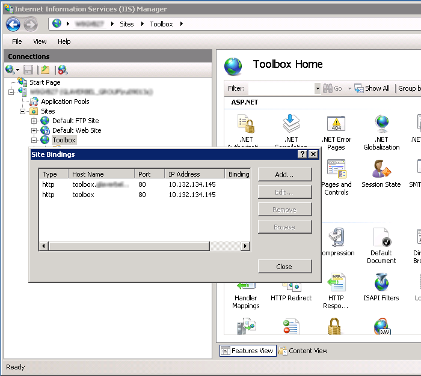
Task: Select the Application Pools tree item
Action: point(65,102)
